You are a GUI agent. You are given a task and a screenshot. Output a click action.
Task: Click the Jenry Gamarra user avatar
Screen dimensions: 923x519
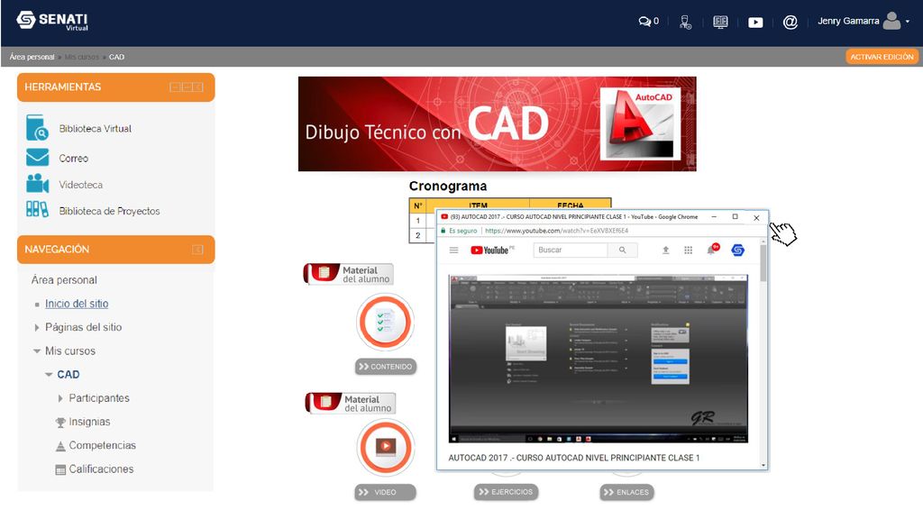point(891,22)
